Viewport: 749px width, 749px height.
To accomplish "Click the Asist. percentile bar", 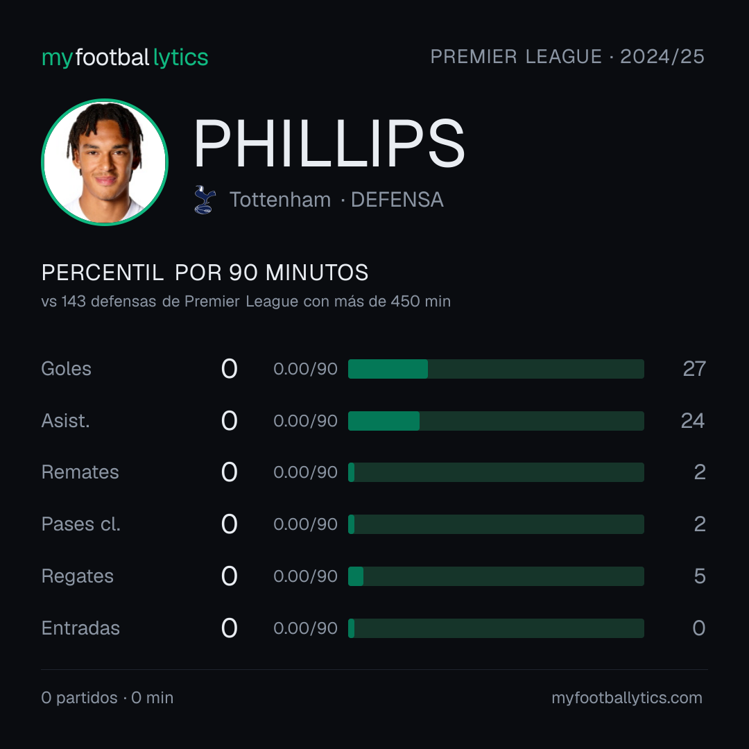I will point(496,421).
